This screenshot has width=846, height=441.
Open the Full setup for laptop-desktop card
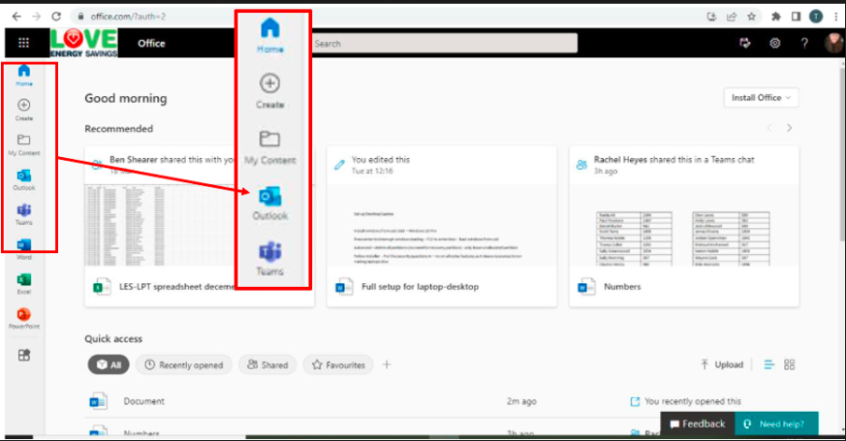pos(442,226)
